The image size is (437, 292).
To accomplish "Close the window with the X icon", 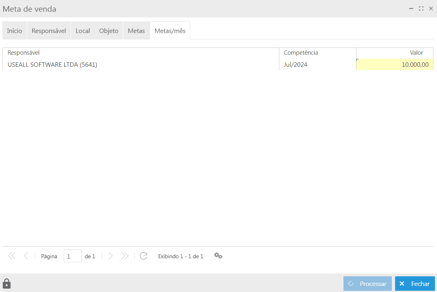I will point(431,8).
